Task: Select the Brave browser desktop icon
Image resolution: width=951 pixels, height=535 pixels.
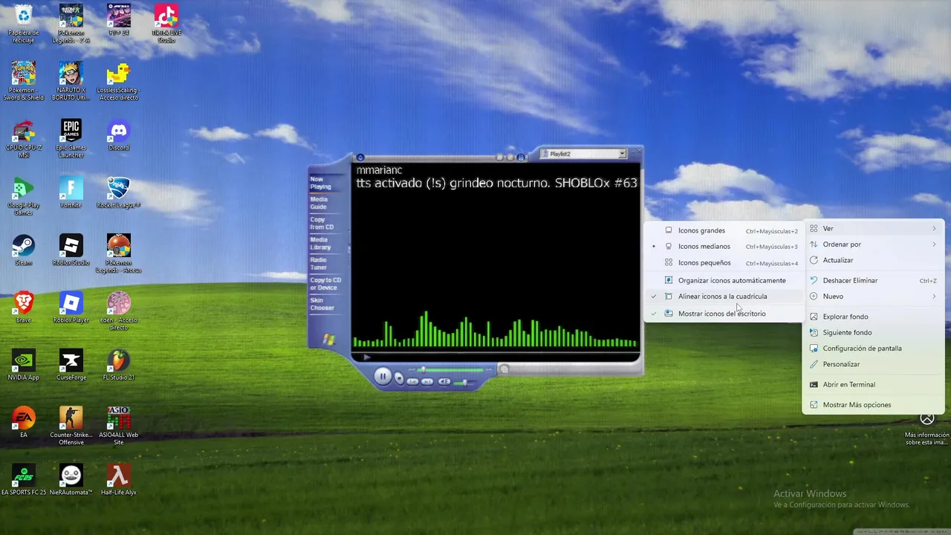Action: [x=23, y=308]
